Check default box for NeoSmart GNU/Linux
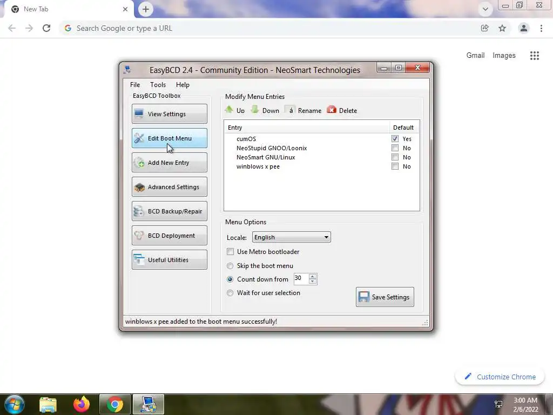Screen dimensions: 553x415 tap(395, 157)
